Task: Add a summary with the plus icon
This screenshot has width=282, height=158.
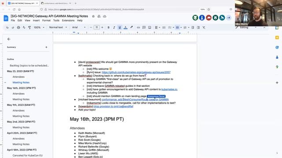Action: (46, 47)
